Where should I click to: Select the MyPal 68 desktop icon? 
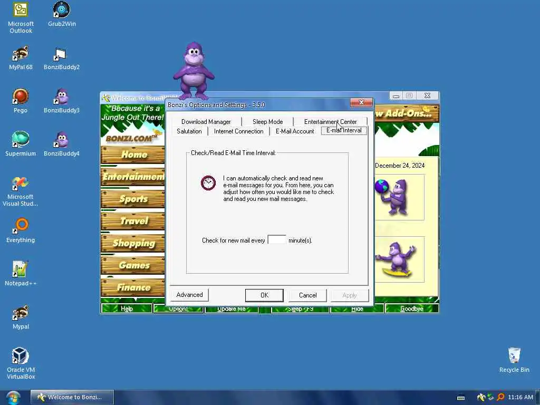[21, 58]
